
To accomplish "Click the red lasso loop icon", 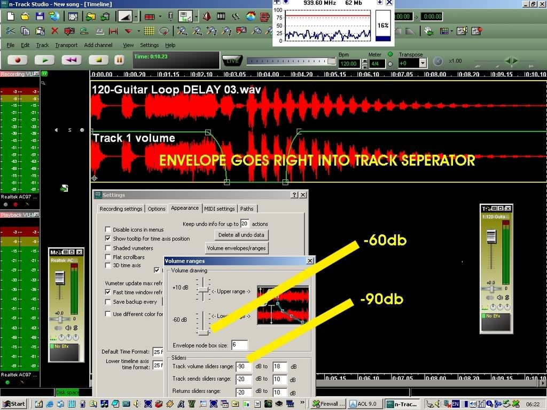I will pyautogui.click(x=163, y=31).
